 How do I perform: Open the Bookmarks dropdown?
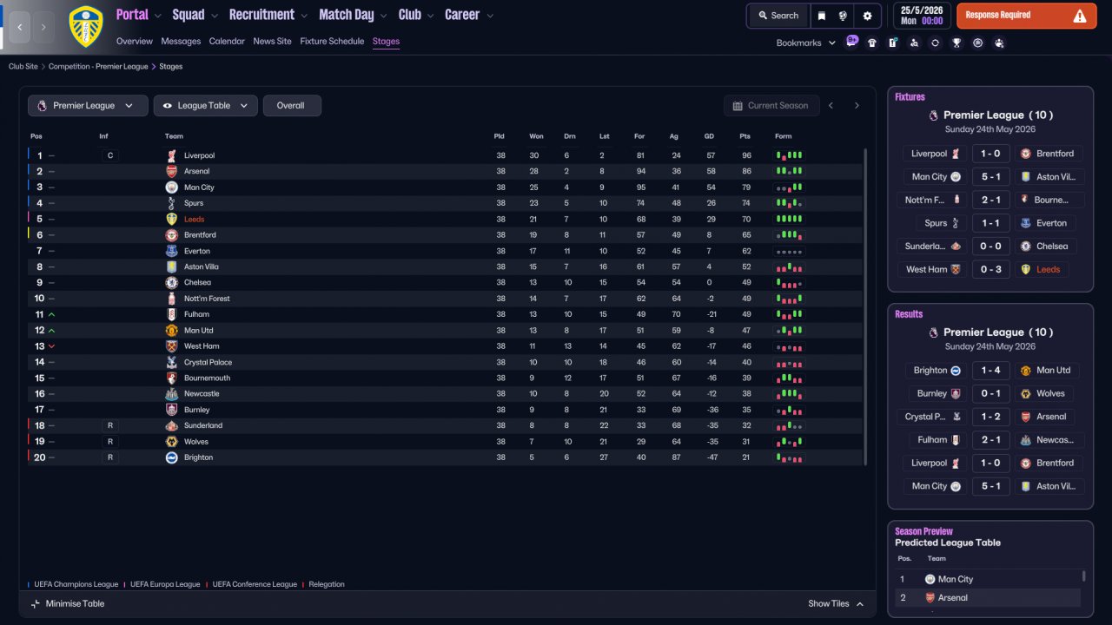pyautogui.click(x=805, y=43)
